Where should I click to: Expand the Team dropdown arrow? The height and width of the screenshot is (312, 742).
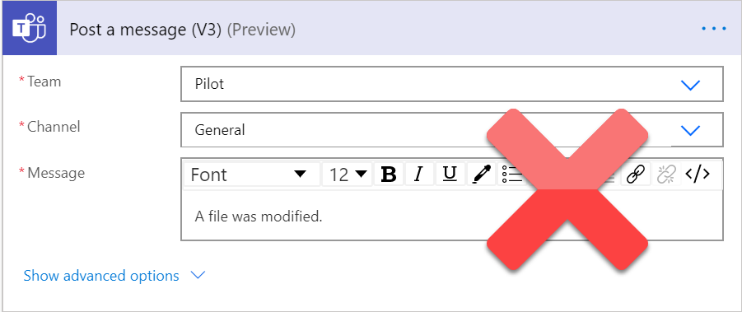tap(690, 85)
